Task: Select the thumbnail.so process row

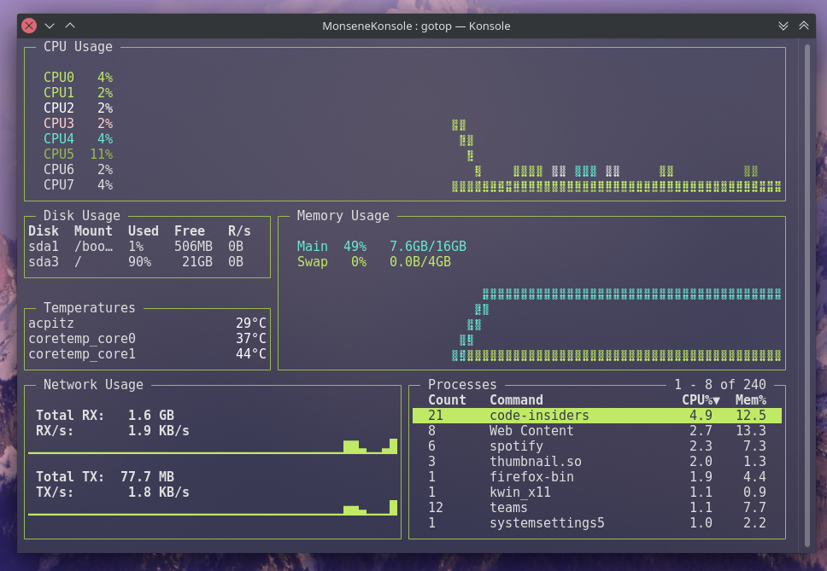Action: coord(597,461)
